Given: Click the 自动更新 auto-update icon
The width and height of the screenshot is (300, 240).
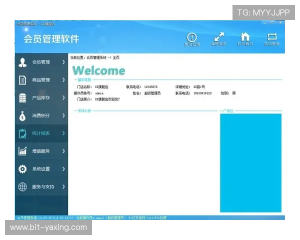Looking at the screenshot, I should tap(272, 37).
